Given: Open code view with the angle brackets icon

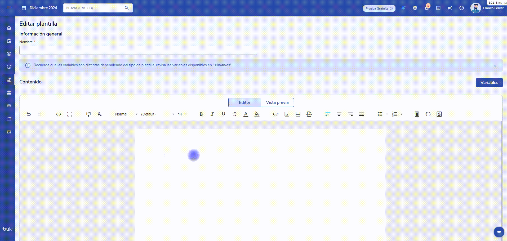Looking at the screenshot, I should tap(59, 114).
